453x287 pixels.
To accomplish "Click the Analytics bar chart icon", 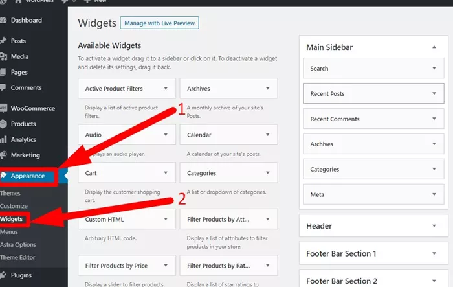I will [x=3, y=139].
